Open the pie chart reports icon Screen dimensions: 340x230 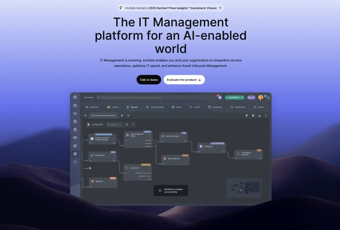click(75, 146)
